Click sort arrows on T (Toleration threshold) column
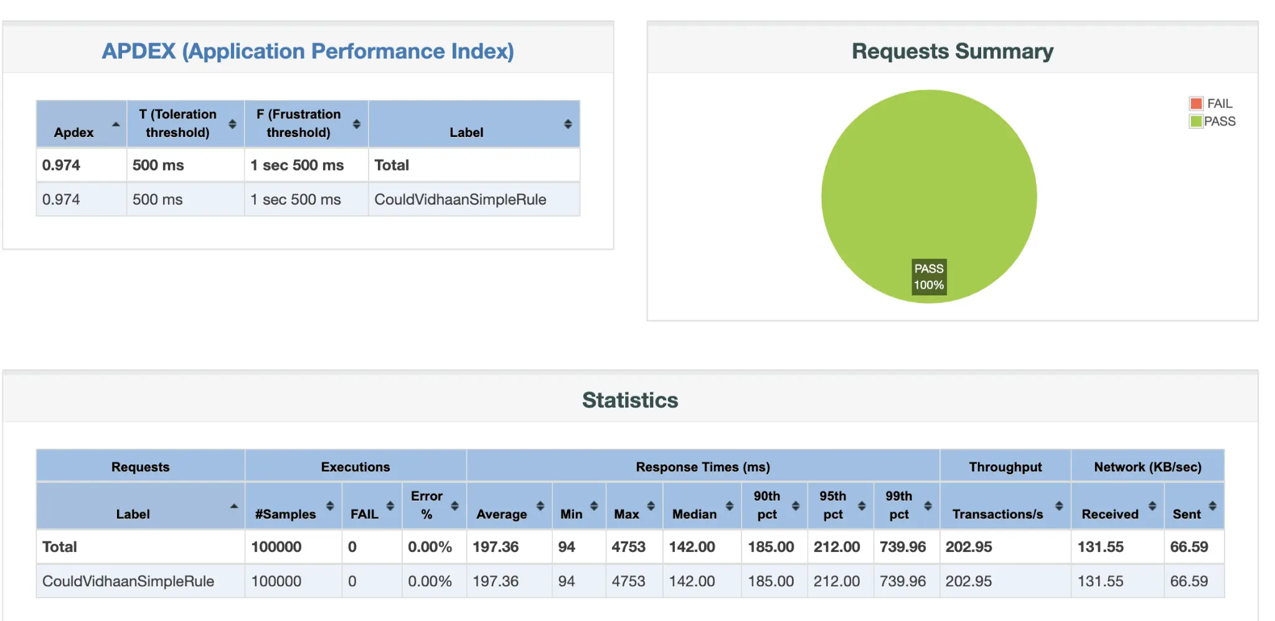Image resolution: width=1275 pixels, height=621 pixels. 232,124
